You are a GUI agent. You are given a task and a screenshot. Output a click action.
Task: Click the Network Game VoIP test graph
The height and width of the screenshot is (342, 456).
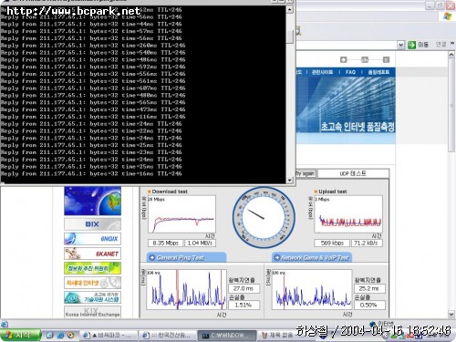pos(312,289)
